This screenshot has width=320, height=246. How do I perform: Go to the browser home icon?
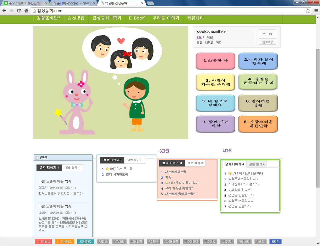tap(26, 10)
